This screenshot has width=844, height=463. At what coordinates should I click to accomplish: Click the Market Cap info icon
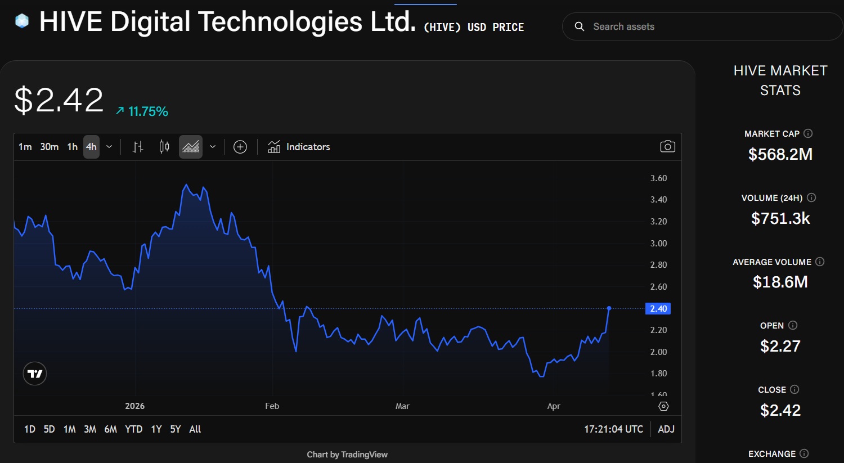(808, 133)
